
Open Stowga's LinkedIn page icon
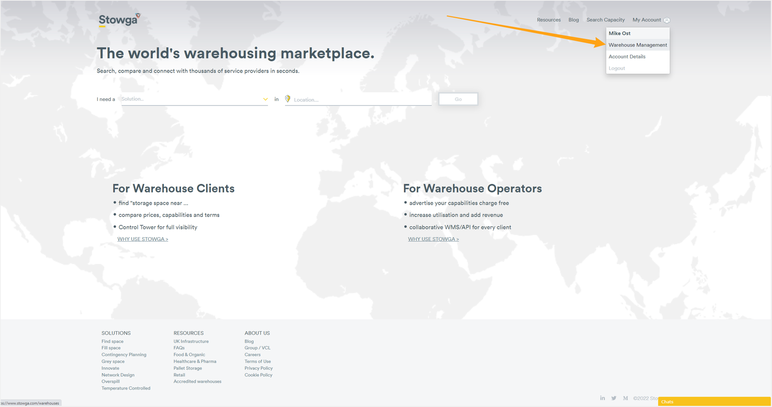point(602,398)
